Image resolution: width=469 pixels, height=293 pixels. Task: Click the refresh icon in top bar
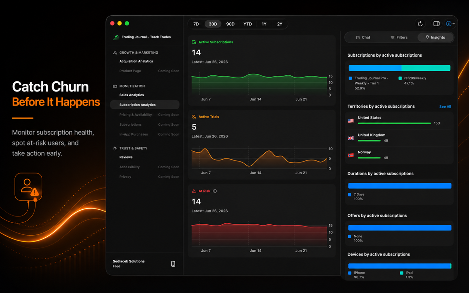[420, 24]
